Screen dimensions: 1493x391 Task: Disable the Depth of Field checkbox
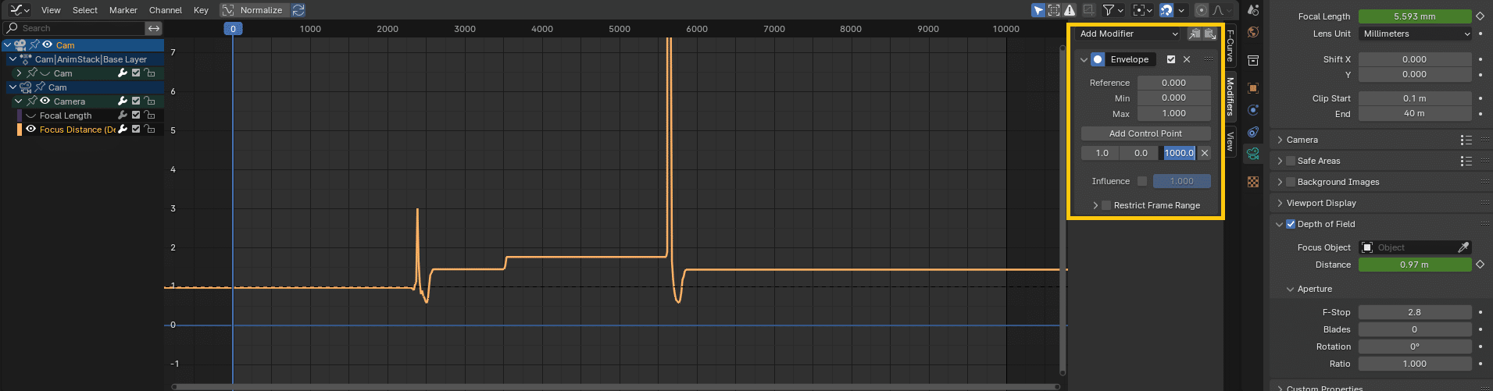[x=1291, y=224]
